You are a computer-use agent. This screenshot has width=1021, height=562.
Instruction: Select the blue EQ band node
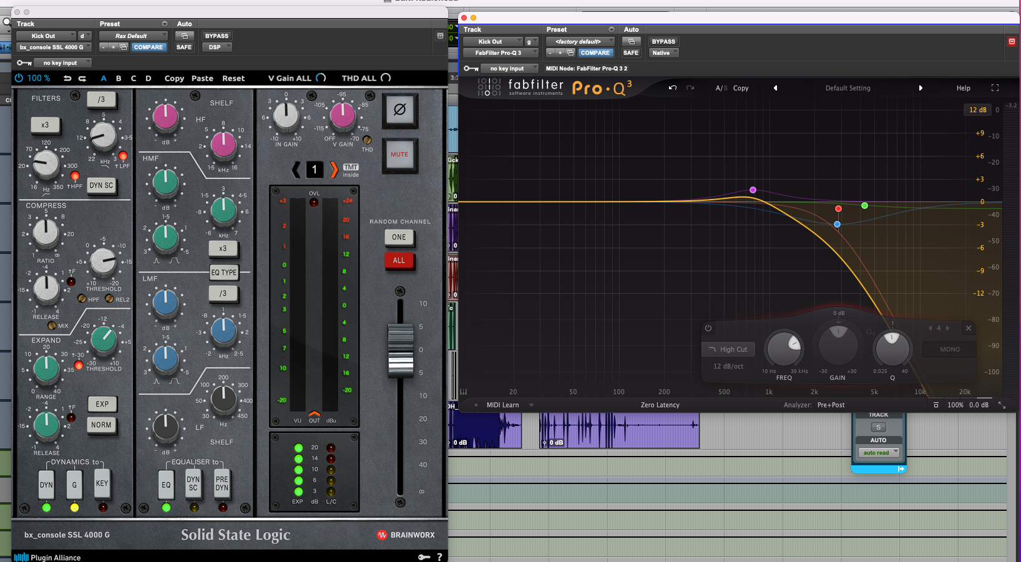[837, 224]
